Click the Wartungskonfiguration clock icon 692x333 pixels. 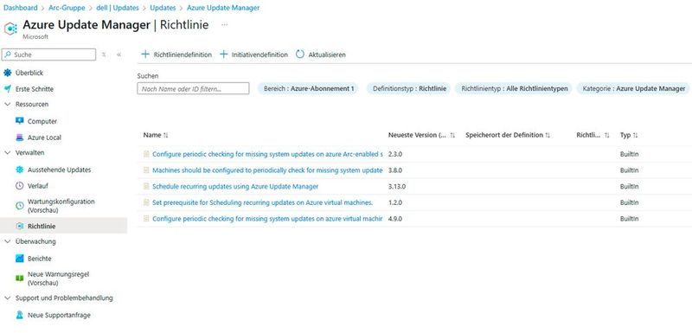click(19, 206)
